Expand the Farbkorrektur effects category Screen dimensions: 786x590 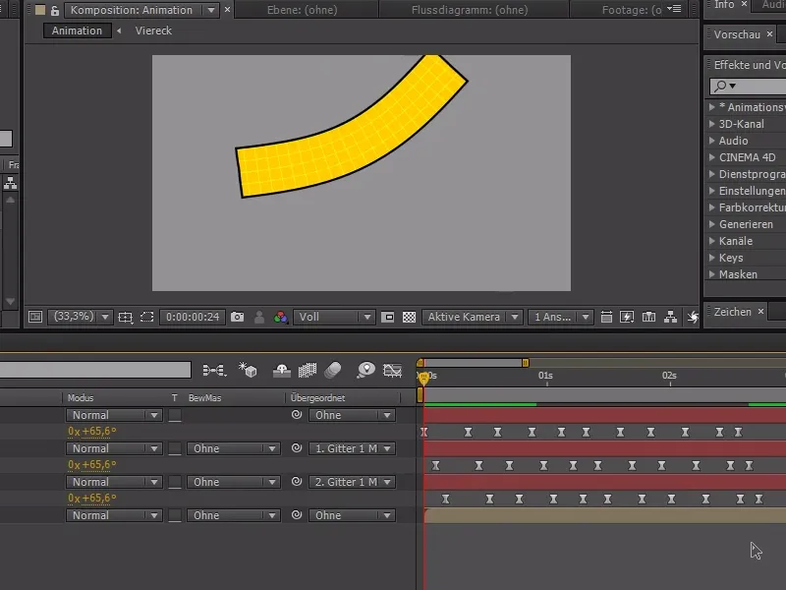(x=711, y=207)
